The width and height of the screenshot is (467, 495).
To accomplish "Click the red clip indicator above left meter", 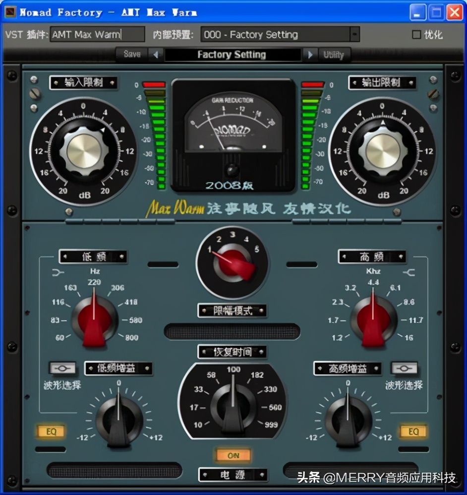I will coord(154,85).
